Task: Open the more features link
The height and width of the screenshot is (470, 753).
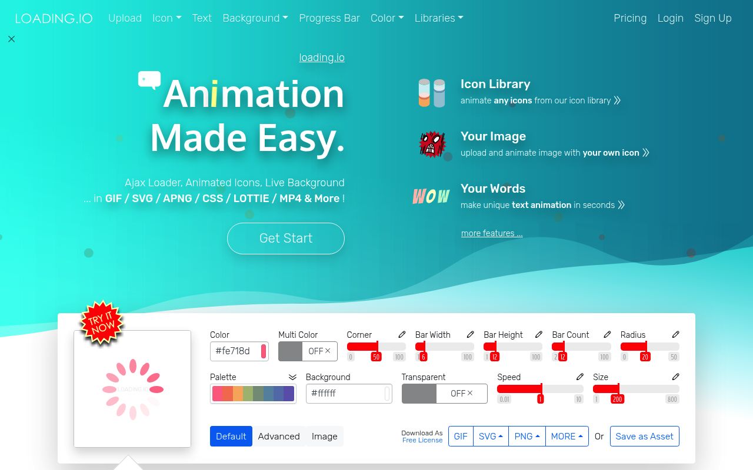Action: (x=491, y=233)
